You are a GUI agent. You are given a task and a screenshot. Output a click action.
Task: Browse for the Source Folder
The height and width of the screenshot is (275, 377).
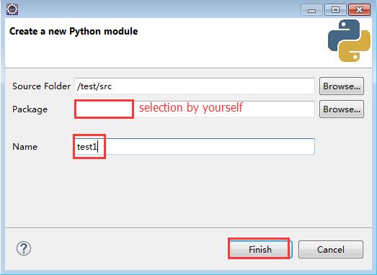pos(342,86)
